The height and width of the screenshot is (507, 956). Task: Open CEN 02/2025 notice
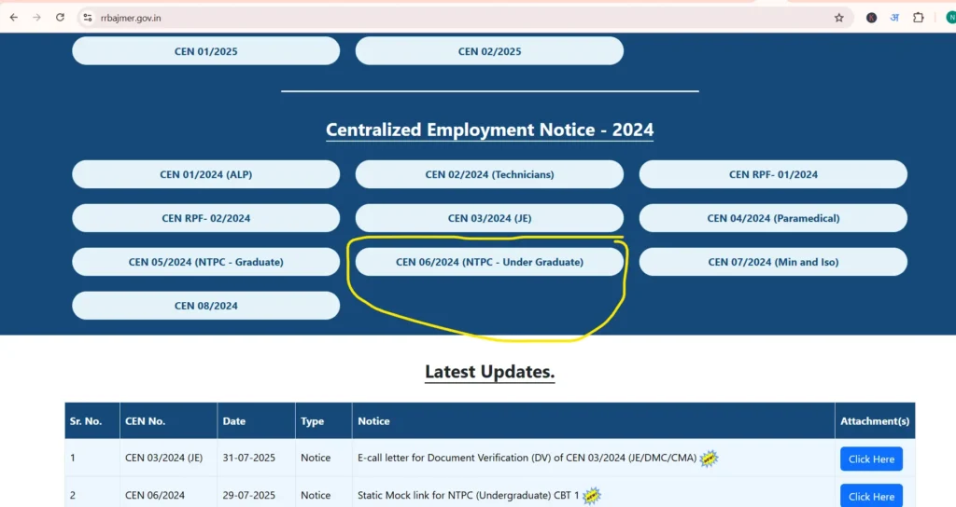tap(489, 51)
